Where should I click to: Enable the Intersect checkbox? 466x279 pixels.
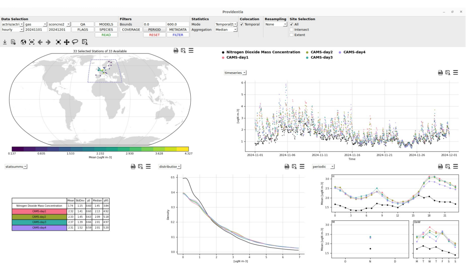click(292, 29)
